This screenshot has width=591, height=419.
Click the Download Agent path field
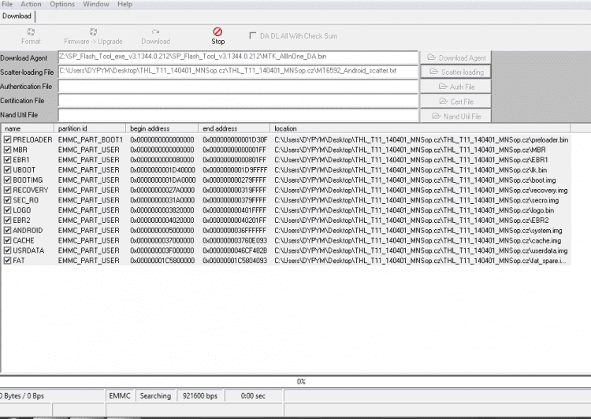pyautogui.click(x=238, y=57)
